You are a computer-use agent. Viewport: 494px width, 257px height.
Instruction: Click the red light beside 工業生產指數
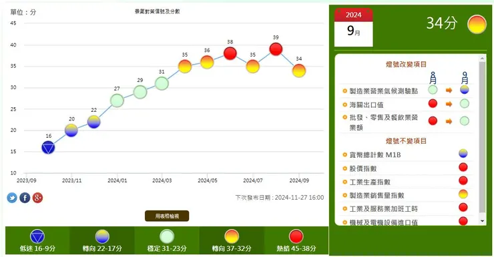point(463,180)
